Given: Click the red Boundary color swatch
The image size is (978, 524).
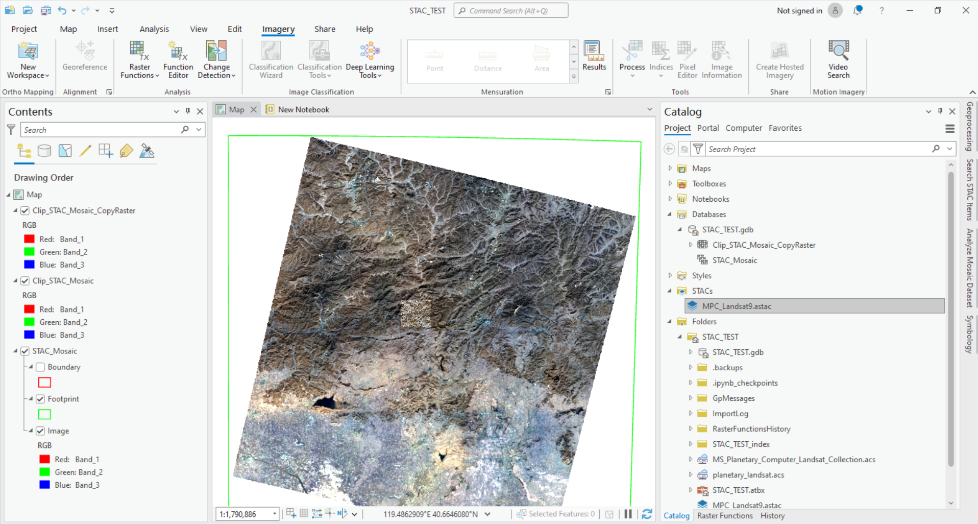Looking at the screenshot, I should click(x=44, y=382).
